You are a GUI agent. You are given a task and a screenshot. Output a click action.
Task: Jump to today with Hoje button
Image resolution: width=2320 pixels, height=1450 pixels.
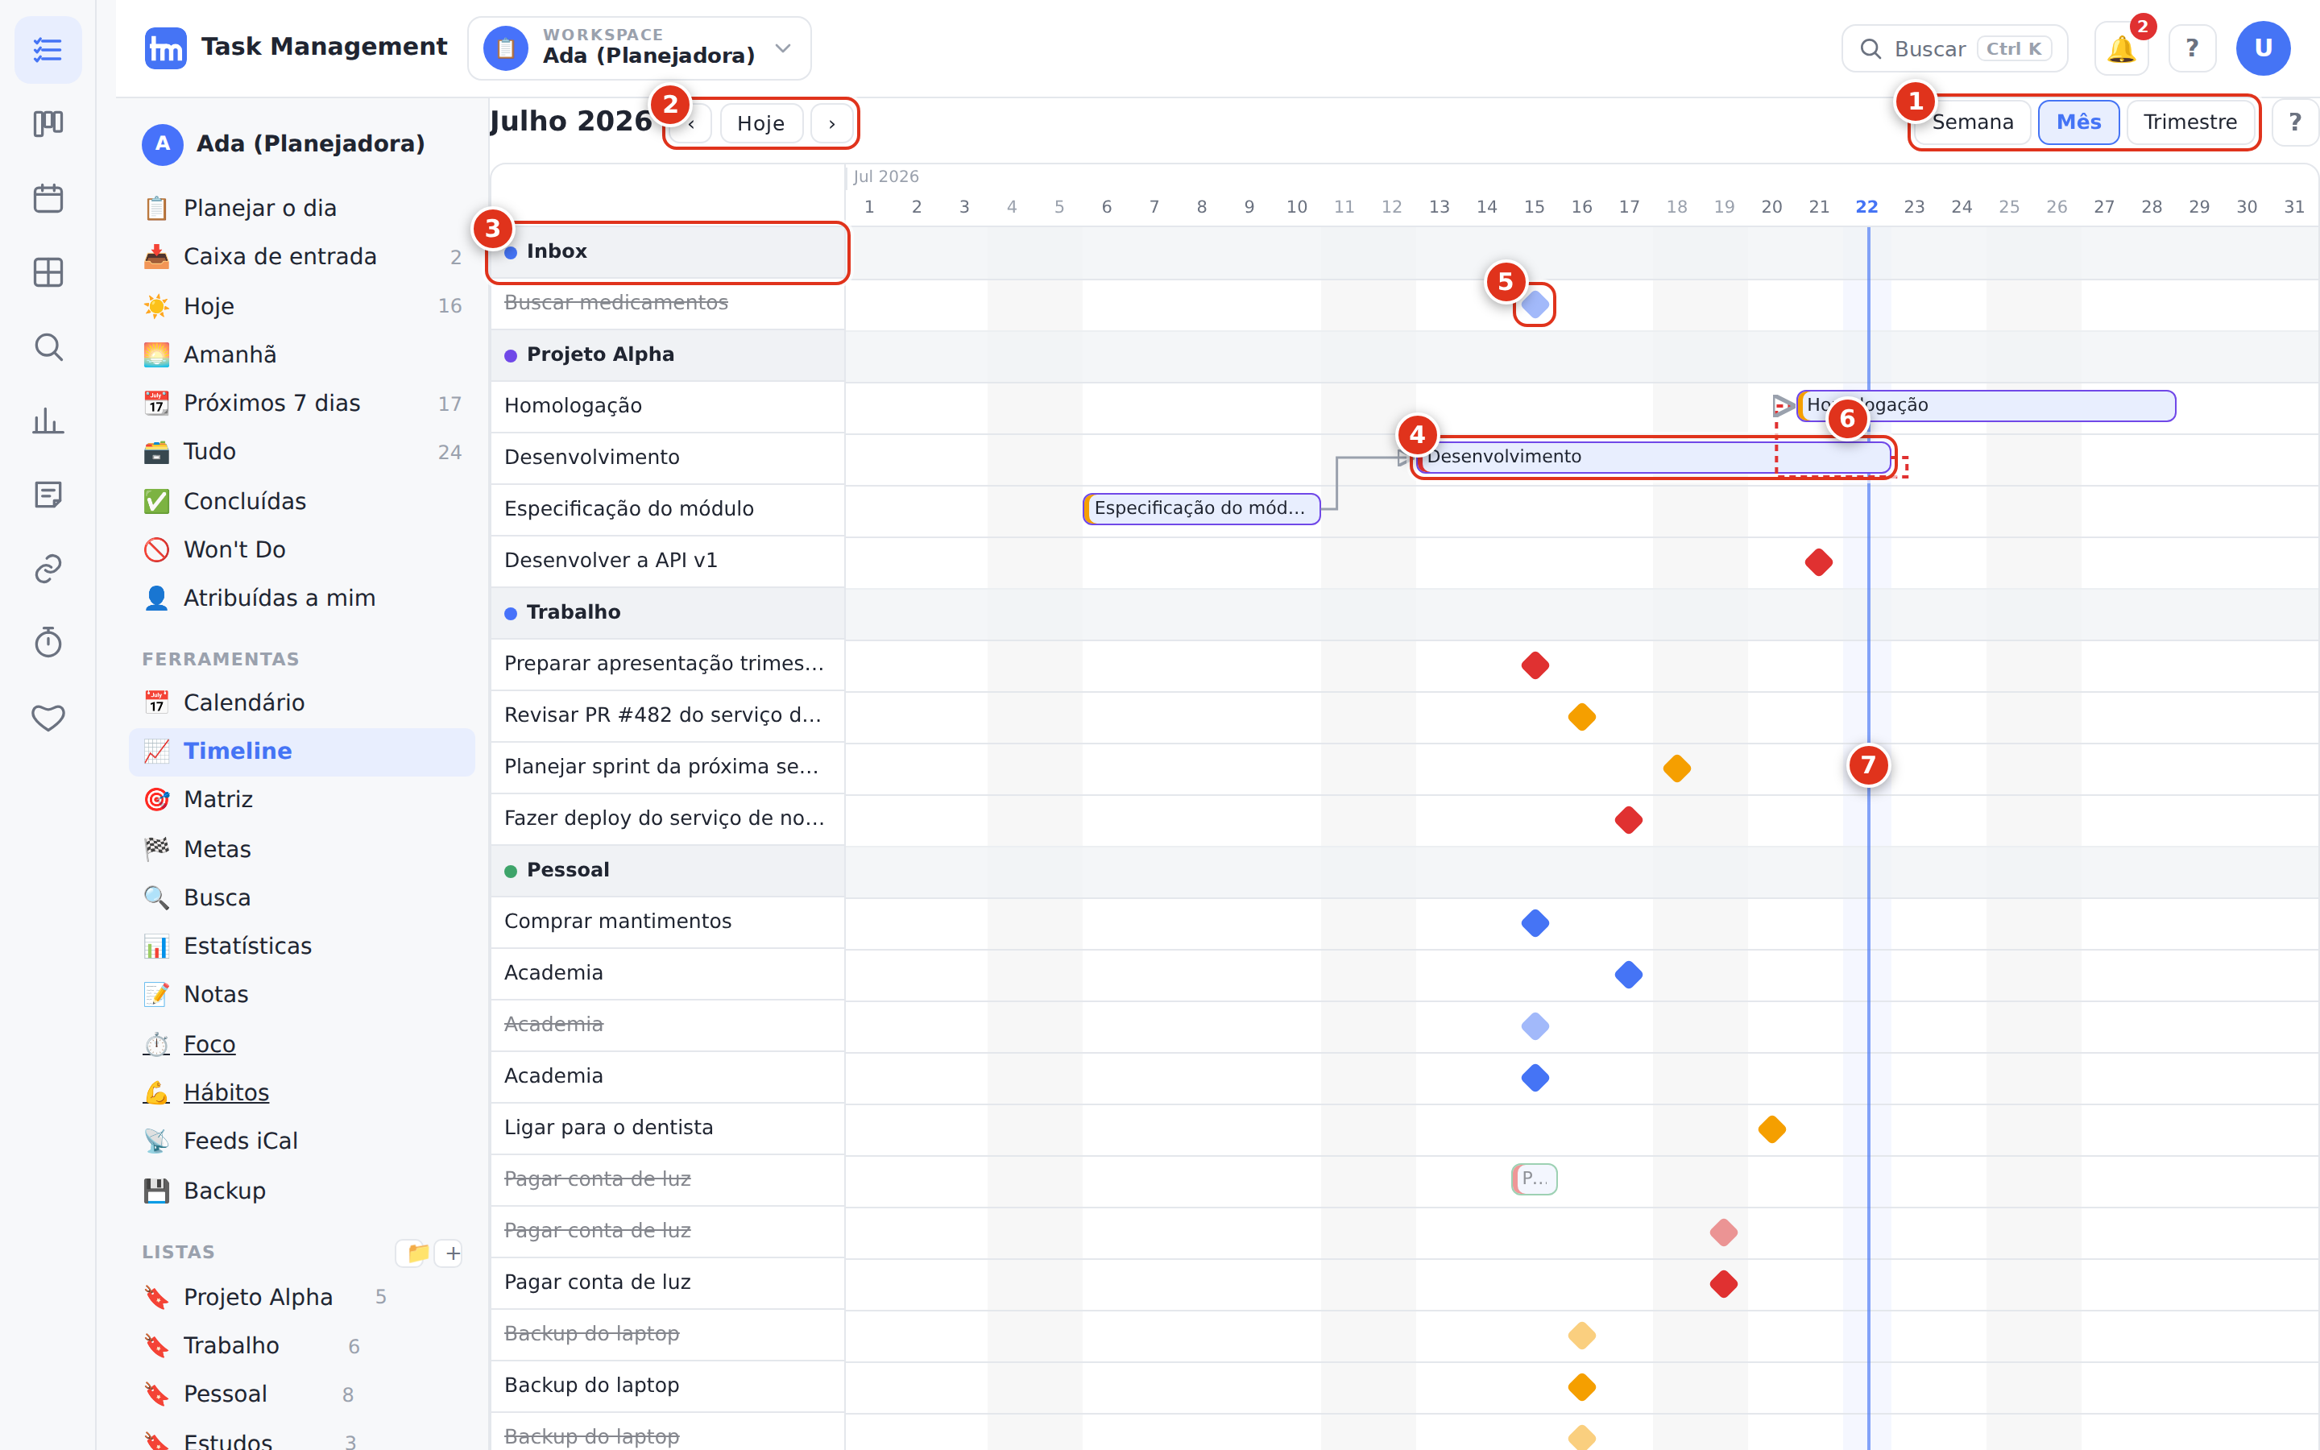click(x=761, y=124)
